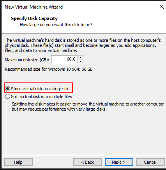Image resolution: width=166 pixels, height=170 pixels.
Task: Focus the Maximum disk size field
Action: coord(64,59)
